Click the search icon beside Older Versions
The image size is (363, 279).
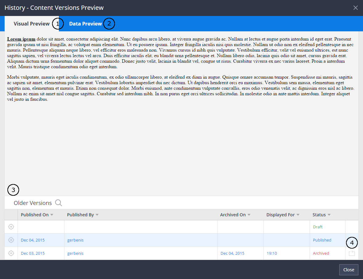tap(58, 203)
